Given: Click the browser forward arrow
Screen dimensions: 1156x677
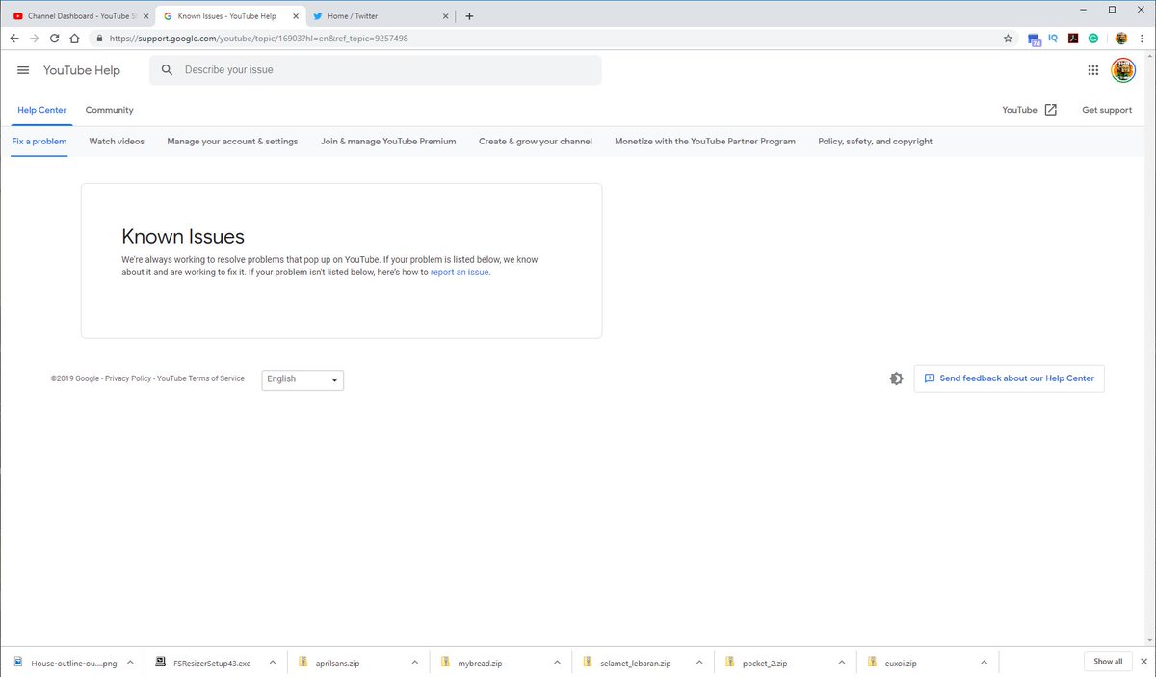Looking at the screenshot, I should [x=35, y=39].
